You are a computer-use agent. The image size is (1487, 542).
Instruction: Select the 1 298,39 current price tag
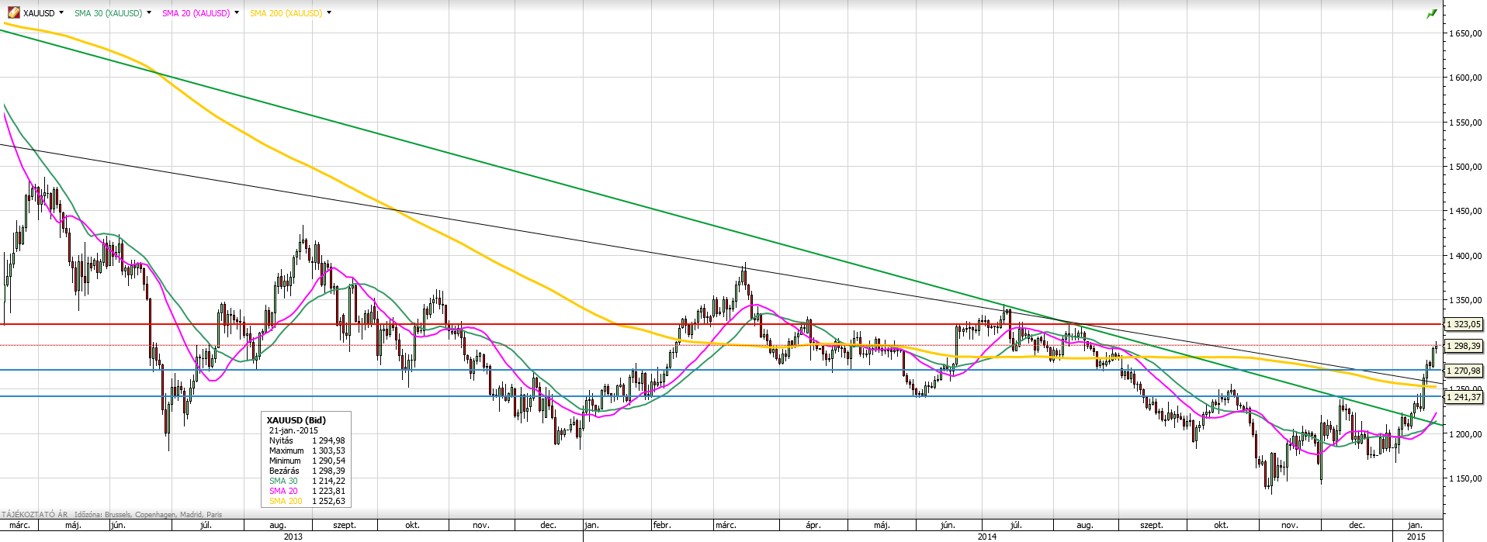click(x=1464, y=346)
